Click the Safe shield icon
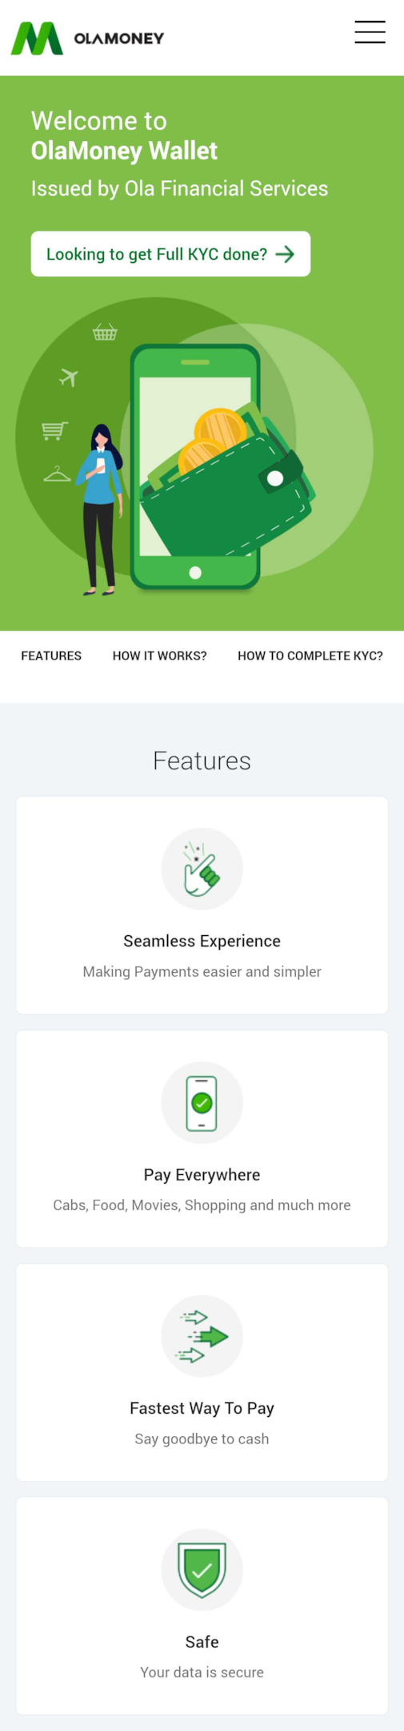The height and width of the screenshot is (1731, 404). [202, 1569]
